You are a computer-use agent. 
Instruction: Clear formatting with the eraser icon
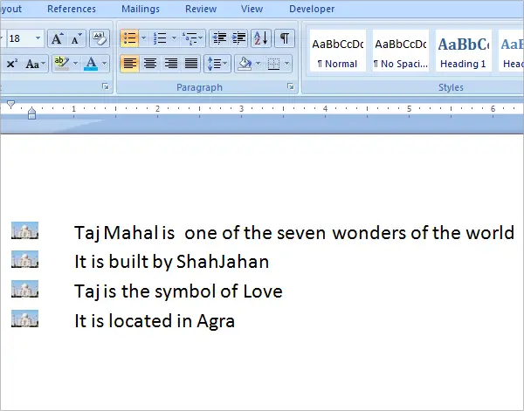click(100, 38)
